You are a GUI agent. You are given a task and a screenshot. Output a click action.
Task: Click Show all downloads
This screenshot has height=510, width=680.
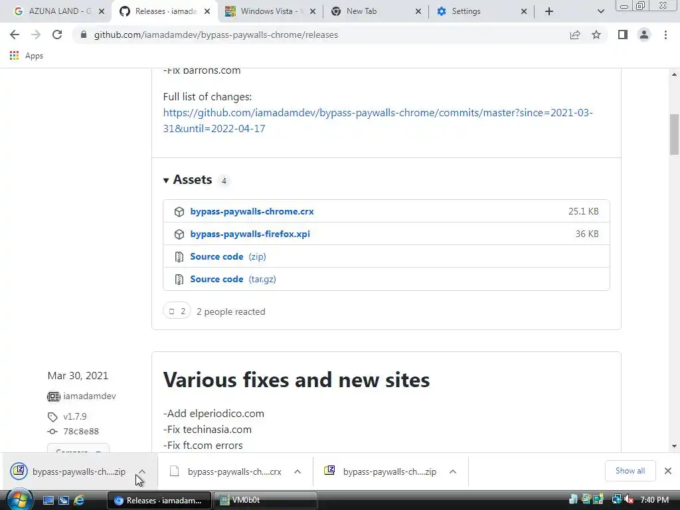click(630, 471)
